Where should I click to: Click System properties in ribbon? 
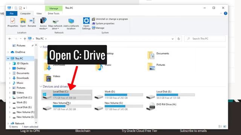click(x=103, y=24)
